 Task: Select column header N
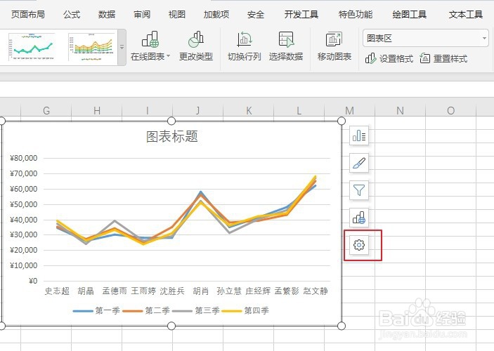click(400, 110)
